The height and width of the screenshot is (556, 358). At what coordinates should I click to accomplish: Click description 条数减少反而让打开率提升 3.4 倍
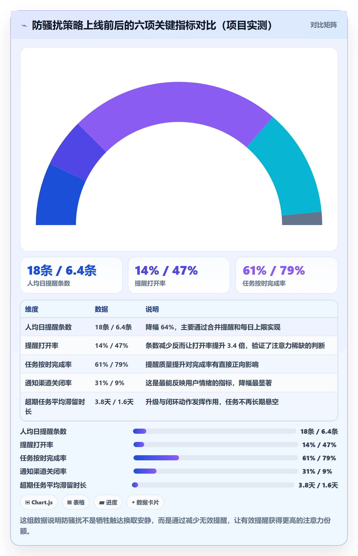coord(235,346)
